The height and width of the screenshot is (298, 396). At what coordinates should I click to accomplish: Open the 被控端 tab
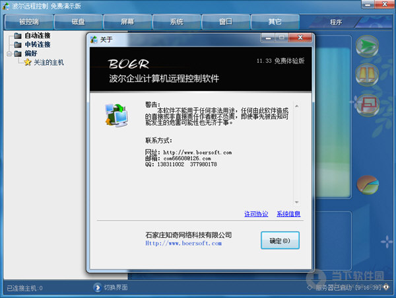point(29,22)
